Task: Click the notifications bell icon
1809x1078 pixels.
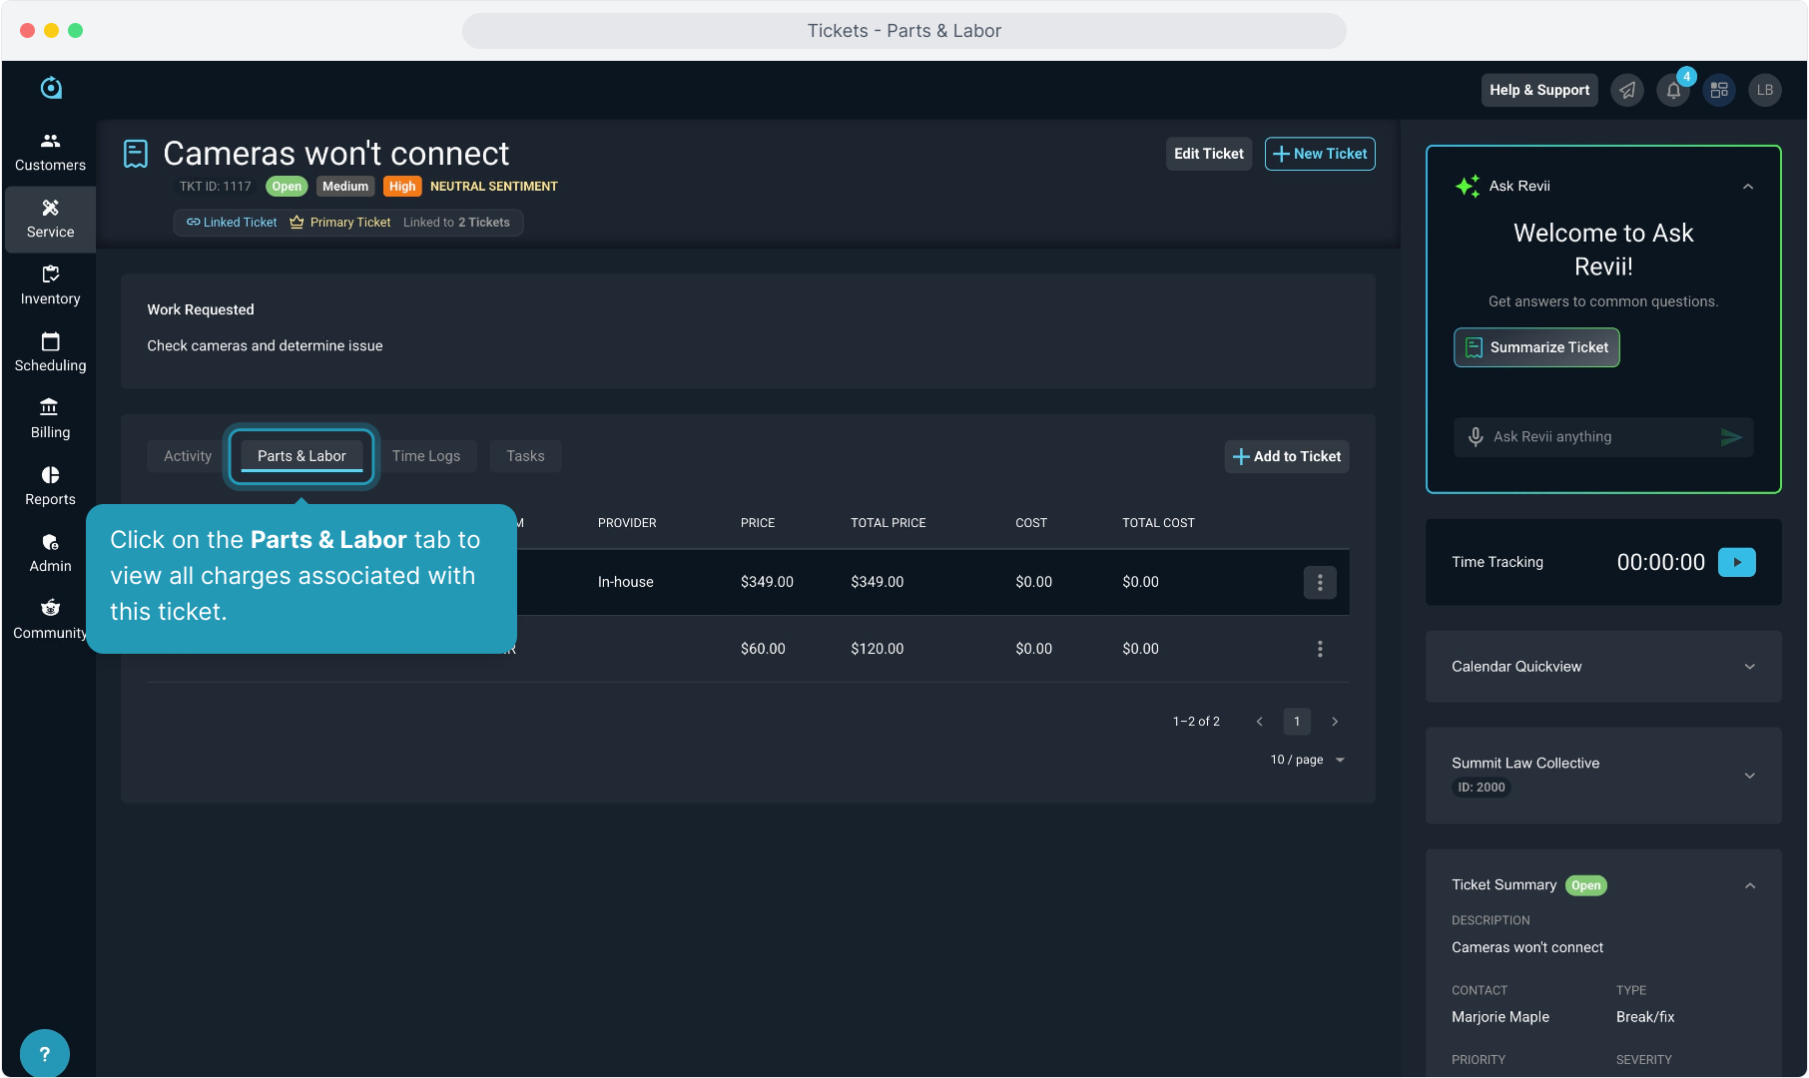Action: [1673, 91]
